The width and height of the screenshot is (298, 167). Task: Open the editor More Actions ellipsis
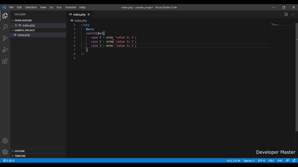(293, 14)
